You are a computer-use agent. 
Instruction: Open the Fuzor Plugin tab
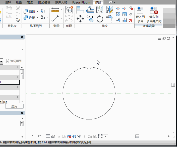point(81,2)
